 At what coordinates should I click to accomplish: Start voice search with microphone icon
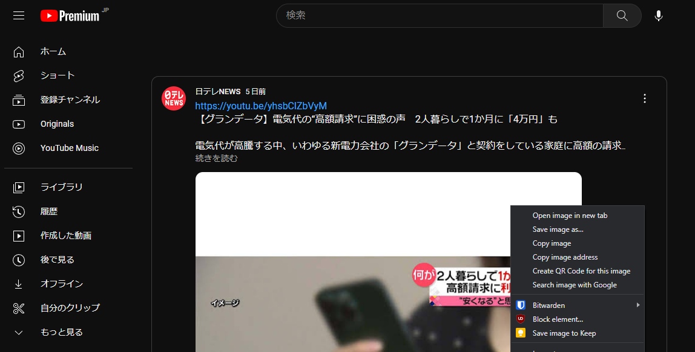659,16
